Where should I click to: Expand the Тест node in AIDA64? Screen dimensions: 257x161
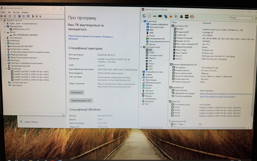click(141, 104)
